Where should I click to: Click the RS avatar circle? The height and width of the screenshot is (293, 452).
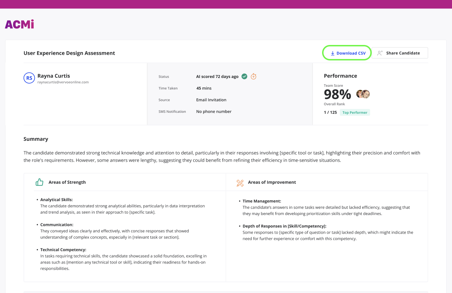click(x=29, y=78)
